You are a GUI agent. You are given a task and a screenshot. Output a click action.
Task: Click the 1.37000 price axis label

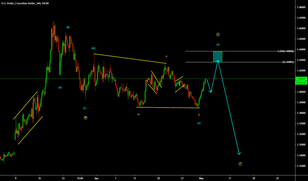tap(301, 123)
